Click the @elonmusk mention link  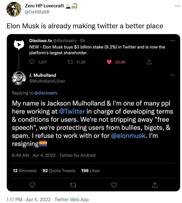coord(128,136)
